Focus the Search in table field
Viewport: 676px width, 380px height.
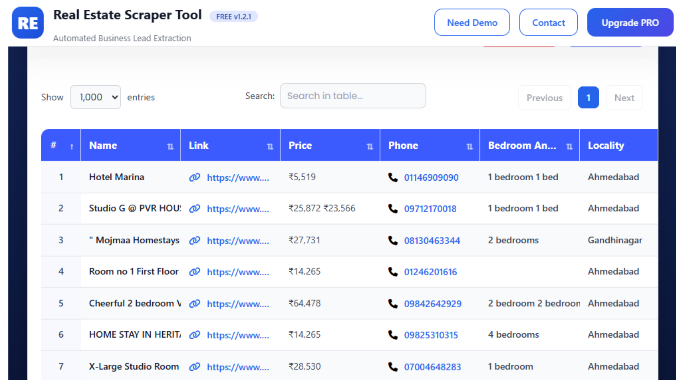(353, 96)
